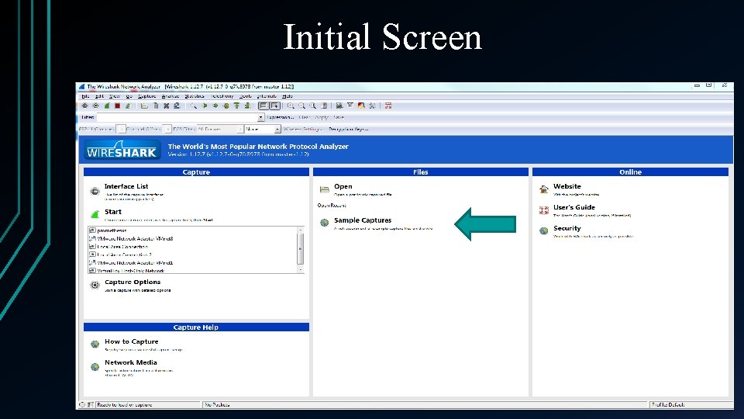The width and height of the screenshot is (744, 419).
Task: Reload the capture file from the toolbar
Action: pyautogui.click(x=177, y=106)
